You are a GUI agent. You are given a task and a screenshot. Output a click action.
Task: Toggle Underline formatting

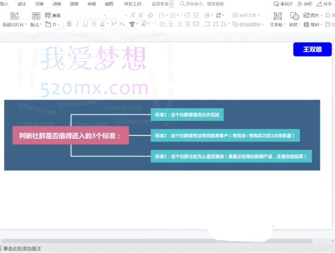pyautogui.click(x=85, y=24)
